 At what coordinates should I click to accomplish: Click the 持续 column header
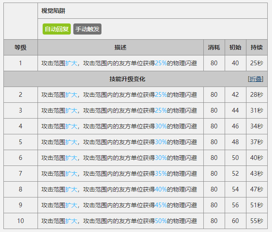pos(257,47)
